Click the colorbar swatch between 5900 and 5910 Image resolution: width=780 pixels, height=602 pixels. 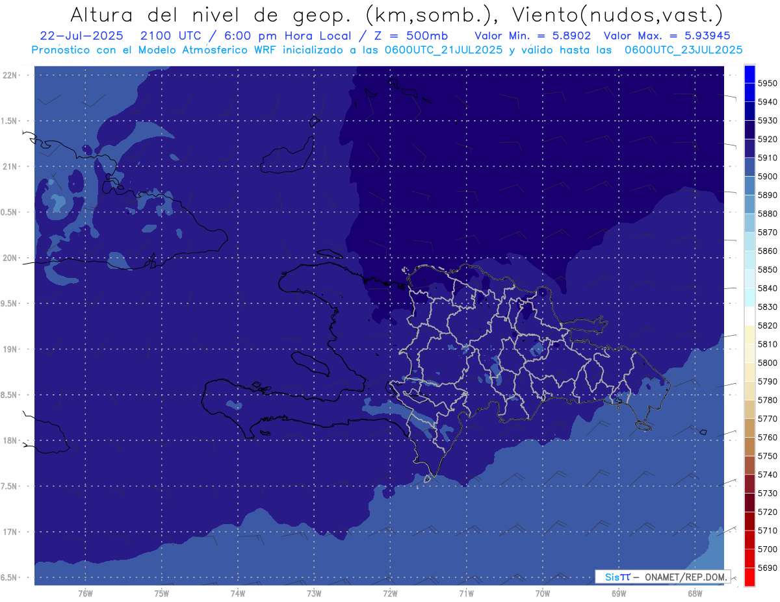click(x=749, y=168)
